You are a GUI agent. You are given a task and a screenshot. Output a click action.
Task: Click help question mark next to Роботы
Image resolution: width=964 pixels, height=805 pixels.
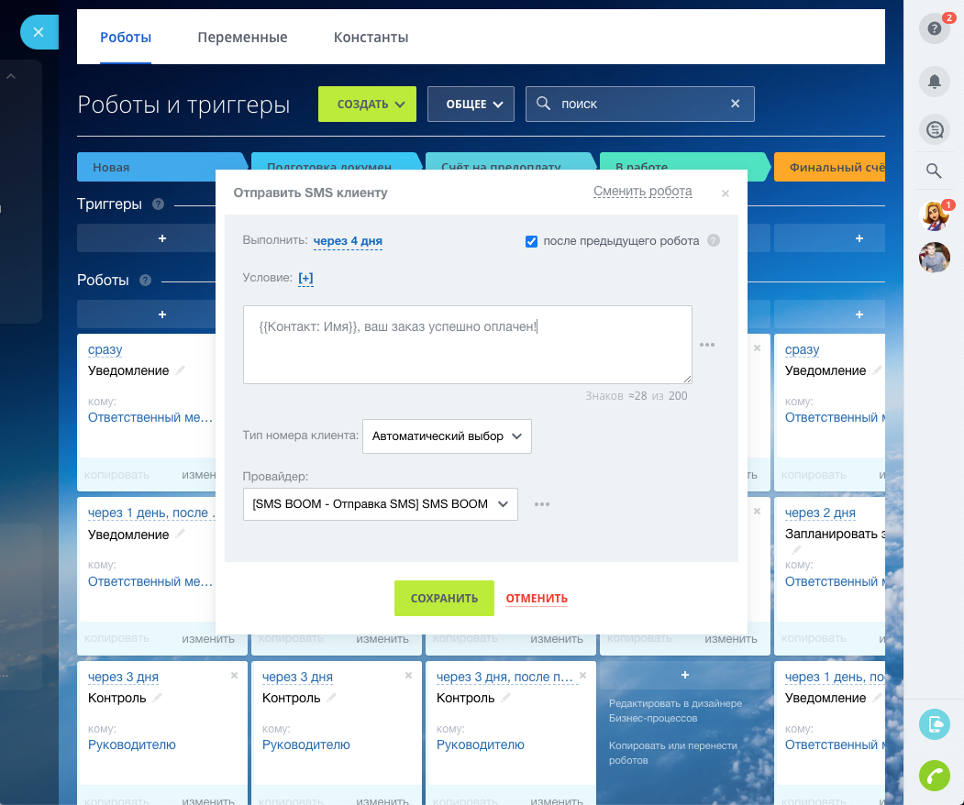point(145,281)
